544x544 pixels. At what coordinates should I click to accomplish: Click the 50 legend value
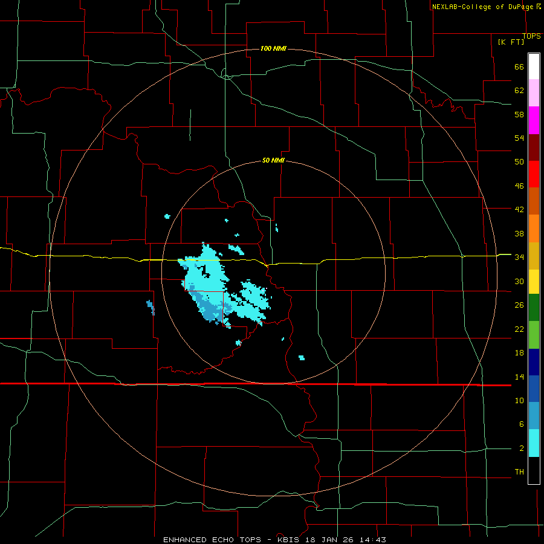click(519, 162)
